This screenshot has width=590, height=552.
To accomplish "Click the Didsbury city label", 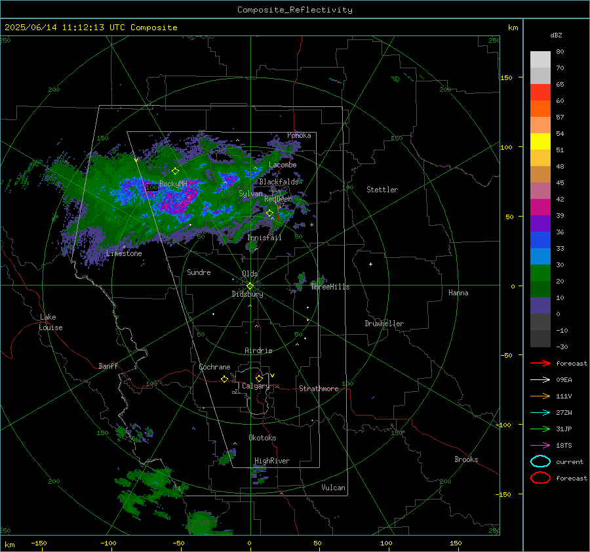I will coord(247,294).
